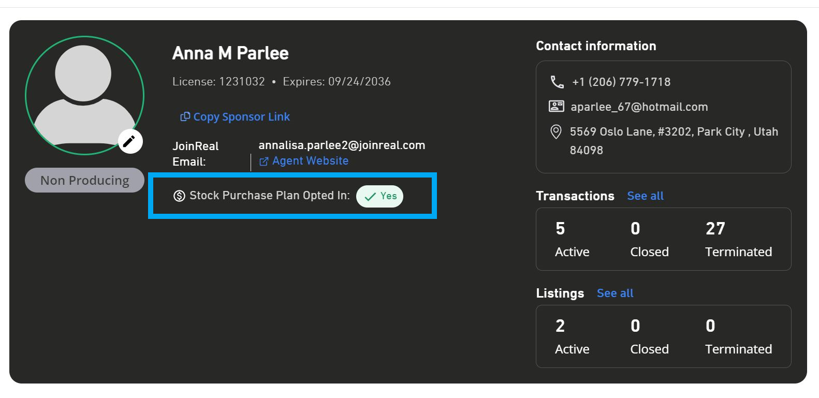The image size is (819, 398).
Task: Open Agent Website link
Action: [304, 161]
